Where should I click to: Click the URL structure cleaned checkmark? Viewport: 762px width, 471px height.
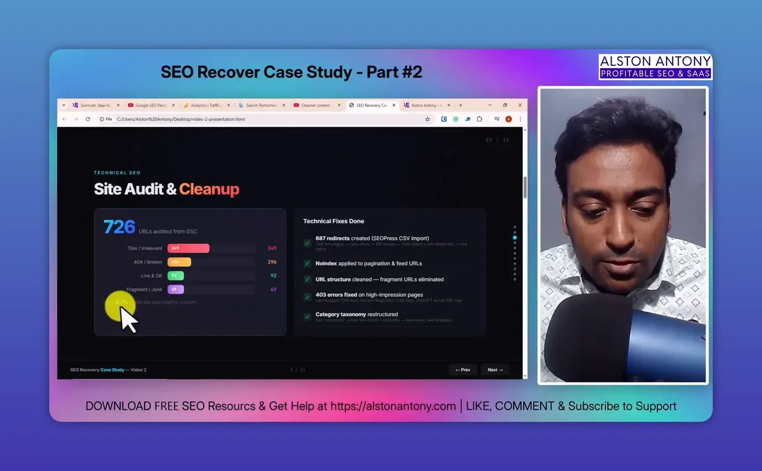click(x=307, y=279)
